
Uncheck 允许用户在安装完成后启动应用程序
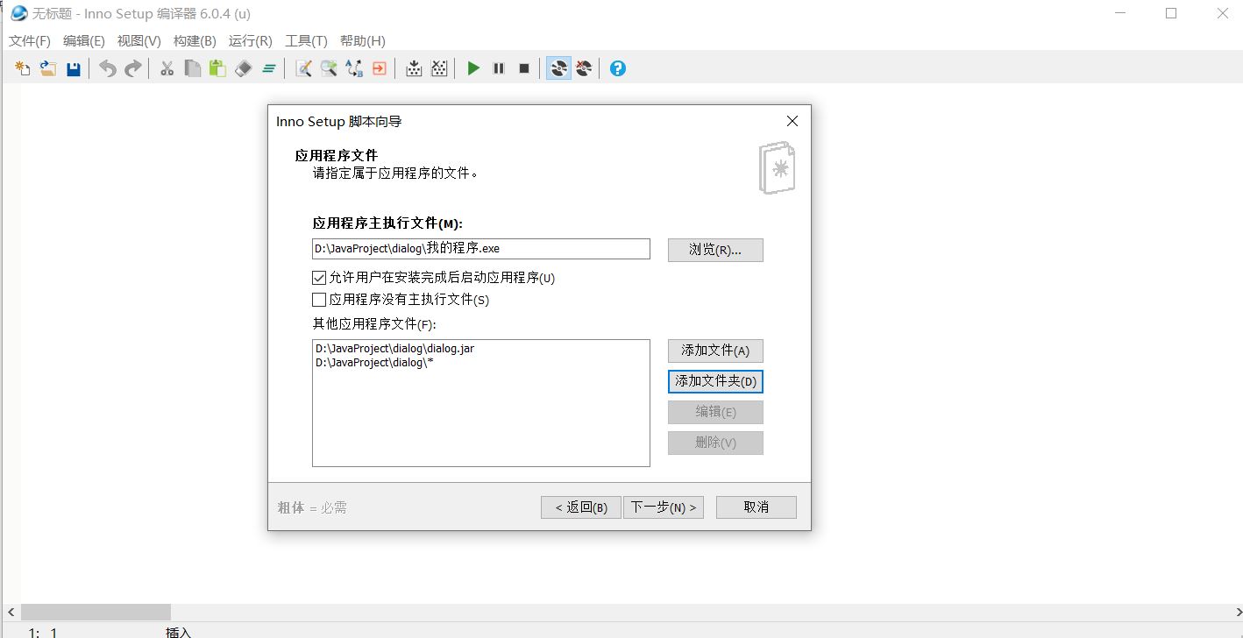(319, 278)
